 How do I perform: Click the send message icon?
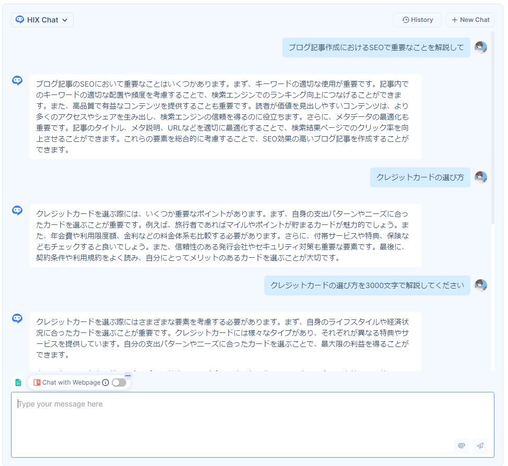click(x=480, y=446)
